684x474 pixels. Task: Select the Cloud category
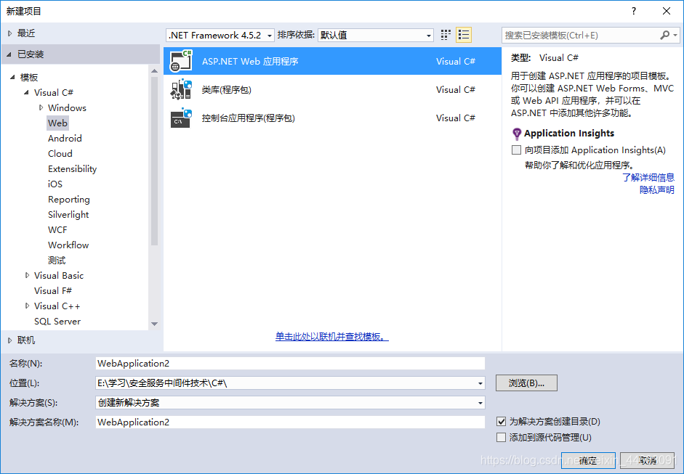pos(60,153)
